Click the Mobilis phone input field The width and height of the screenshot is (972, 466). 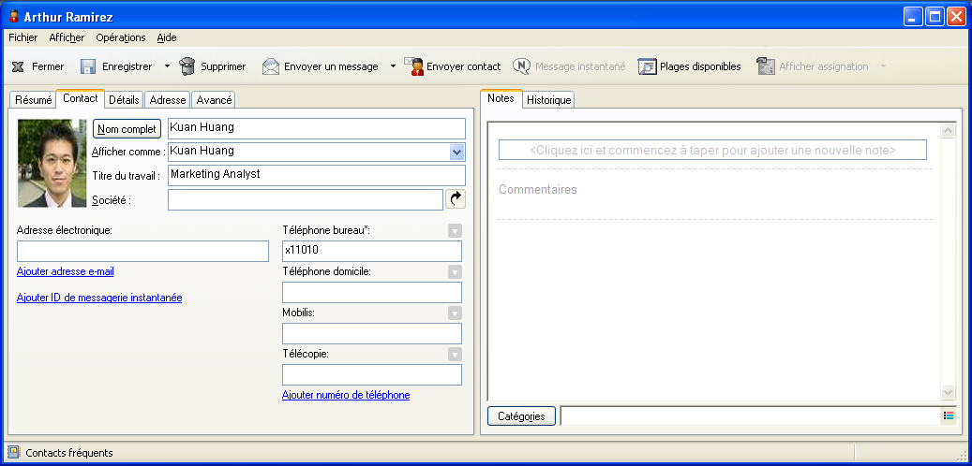(372, 333)
